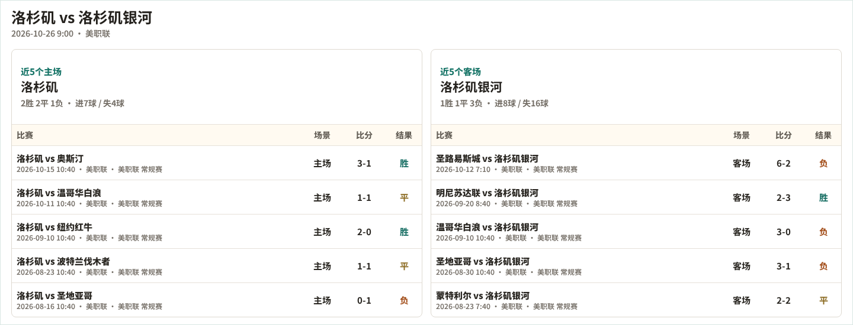The height and width of the screenshot is (325, 853).
Task: Select the 洛杉矶 vs 纽约红牛 match
Action: (217, 232)
